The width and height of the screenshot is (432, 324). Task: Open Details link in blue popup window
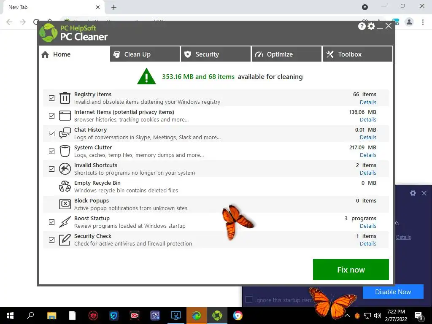[x=403, y=237]
